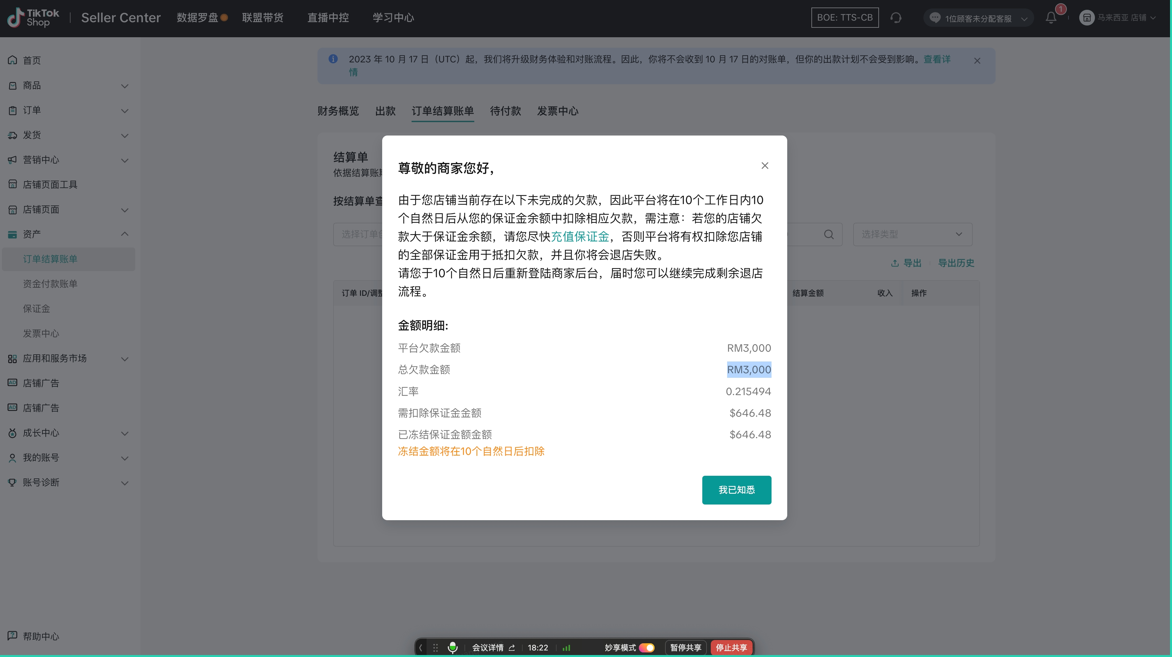Open the 选择类型 dropdown
This screenshot has width=1172, height=657.
(x=912, y=234)
